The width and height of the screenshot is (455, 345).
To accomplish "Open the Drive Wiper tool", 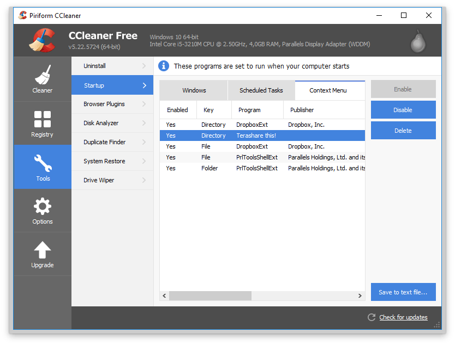I will (x=112, y=180).
